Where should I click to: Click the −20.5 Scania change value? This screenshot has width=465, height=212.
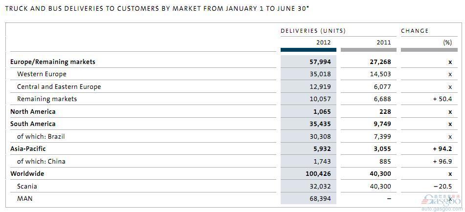coord(442,187)
